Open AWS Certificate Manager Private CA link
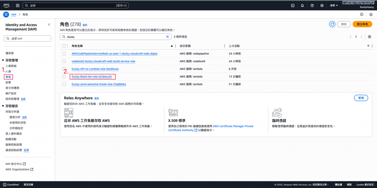Screen dimensions: 377x188 (x=211, y=128)
